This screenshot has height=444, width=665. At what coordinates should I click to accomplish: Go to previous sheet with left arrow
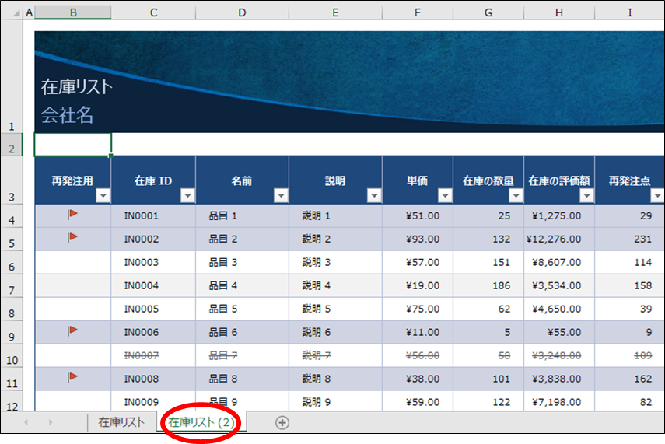click(x=26, y=422)
